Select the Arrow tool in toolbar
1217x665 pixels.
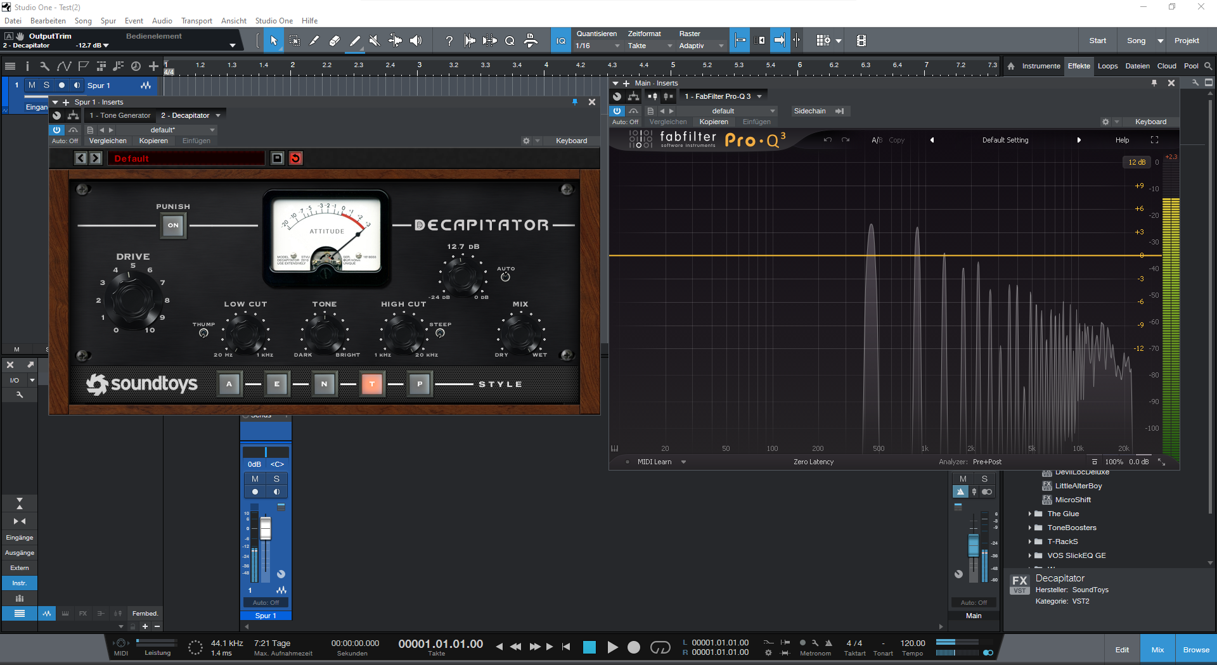pyautogui.click(x=274, y=41)
